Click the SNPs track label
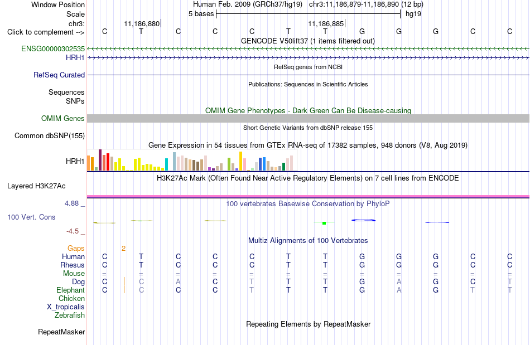This screenshot has height=345, width=530. [75, 101]
